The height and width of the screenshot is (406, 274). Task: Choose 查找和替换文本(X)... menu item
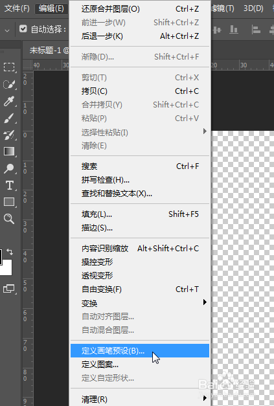pos(140,194)
